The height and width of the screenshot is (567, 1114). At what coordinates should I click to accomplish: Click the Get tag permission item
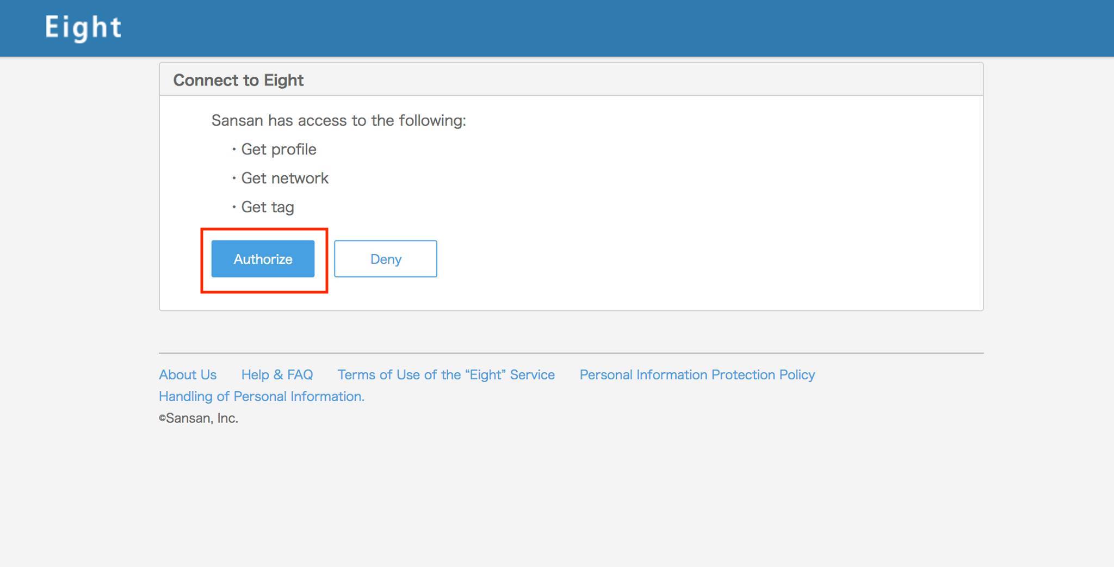(268, 207)
